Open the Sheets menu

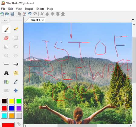coord(40,9)
